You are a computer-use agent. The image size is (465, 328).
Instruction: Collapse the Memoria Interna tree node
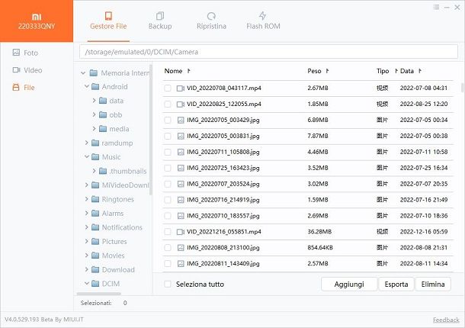pos(83,73)
